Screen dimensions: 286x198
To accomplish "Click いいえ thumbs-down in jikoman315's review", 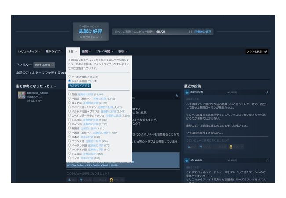I will 205,147.
